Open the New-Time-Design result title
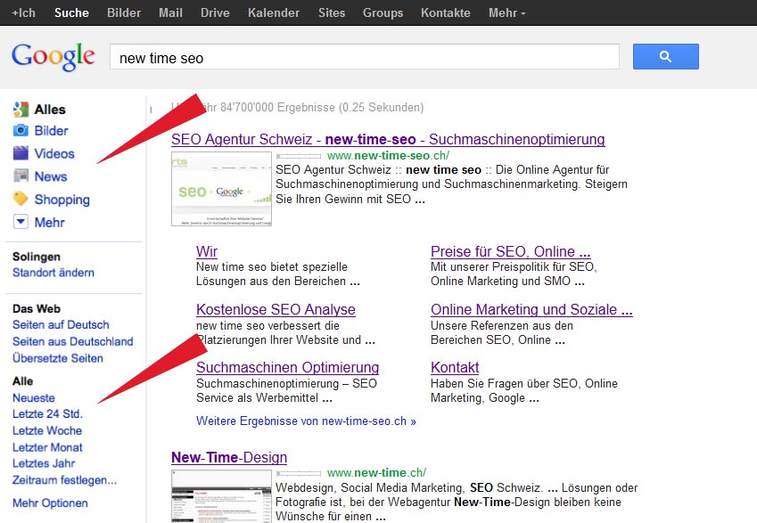Screen dimensions: 757x523 (x=229, y=457)
